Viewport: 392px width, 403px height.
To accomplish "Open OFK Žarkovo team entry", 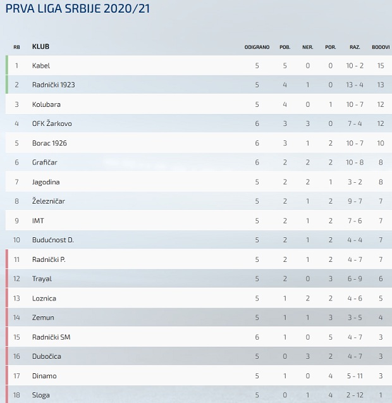I will pyautogui.click(x=52, y=123).
